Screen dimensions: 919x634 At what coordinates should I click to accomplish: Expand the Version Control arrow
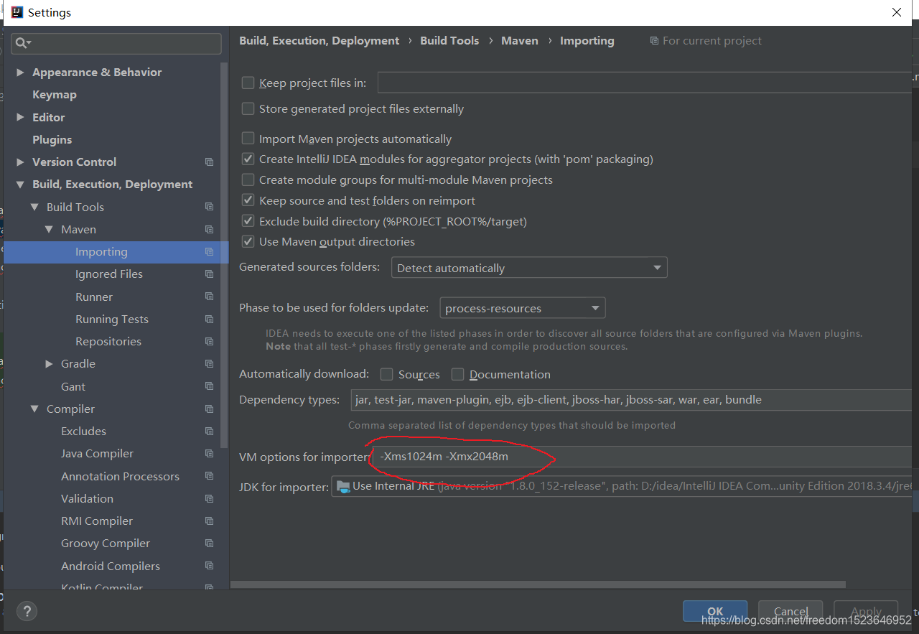20,162
